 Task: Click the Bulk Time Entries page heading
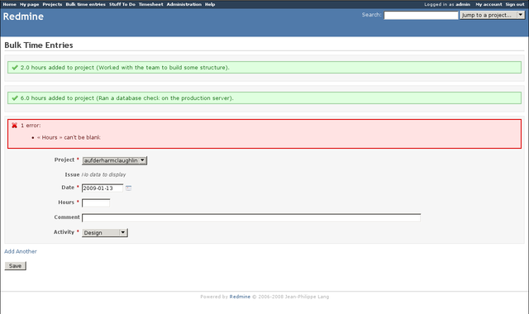[39, 45]
